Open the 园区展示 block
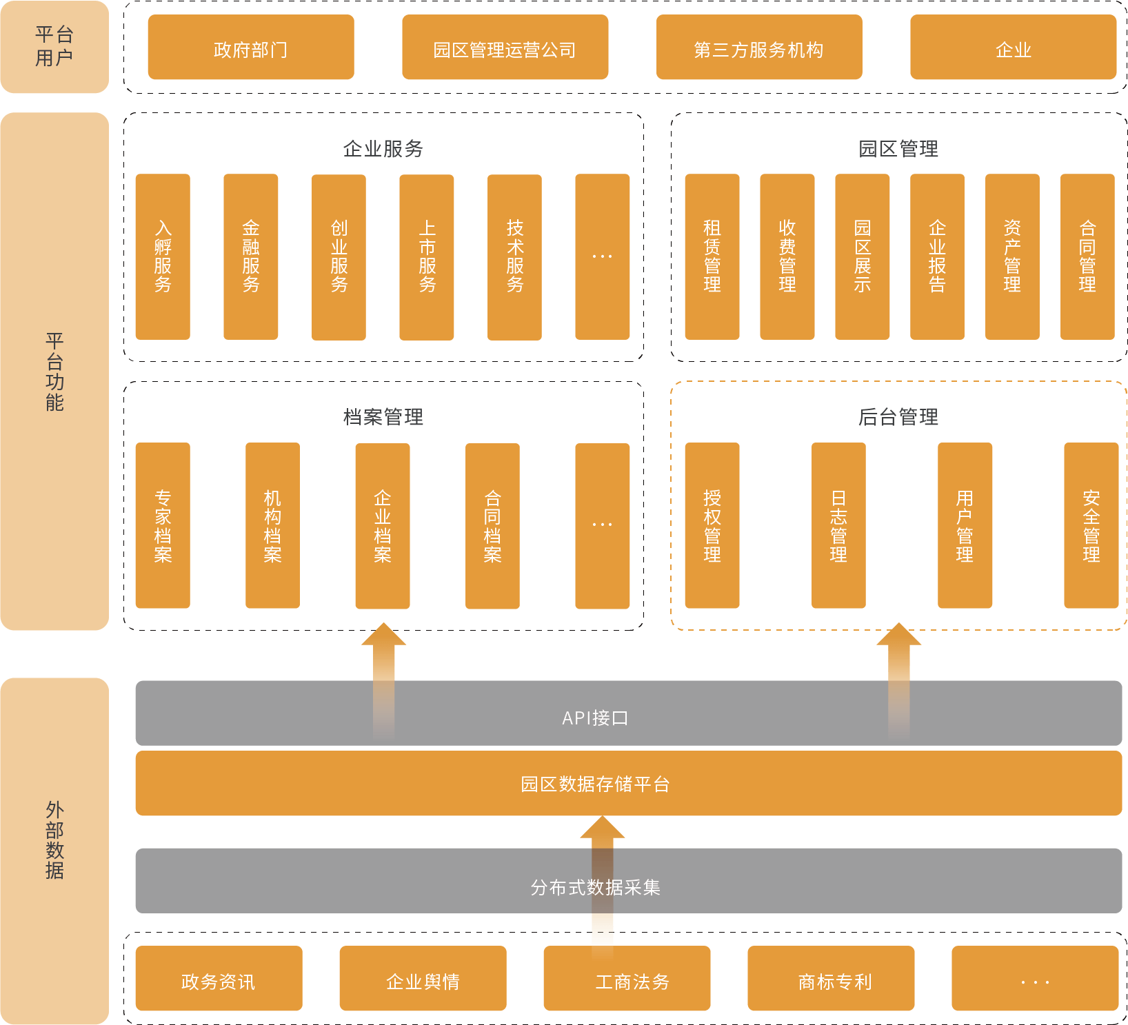This screenshot has height=1025, width=1128. tap(863, 256)
